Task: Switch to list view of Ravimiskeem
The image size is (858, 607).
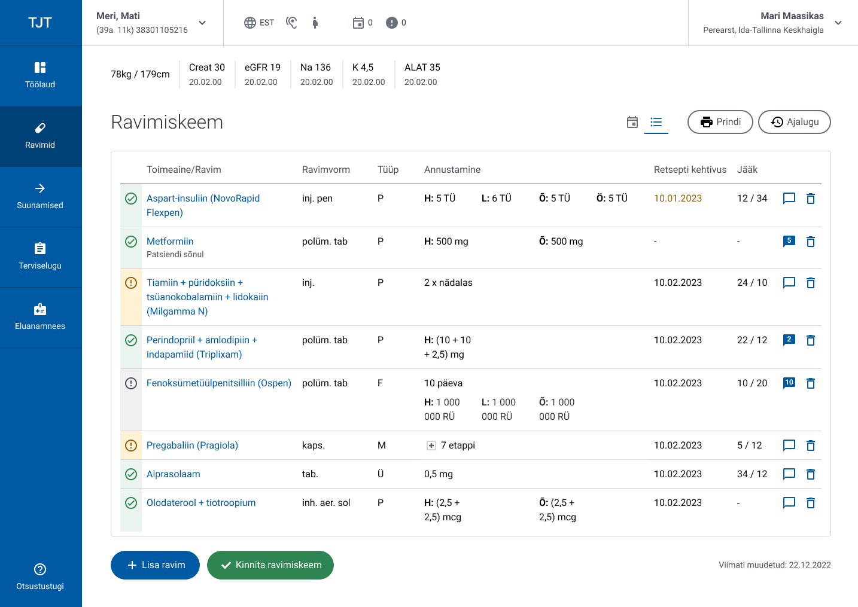Action: coord(656,122)
